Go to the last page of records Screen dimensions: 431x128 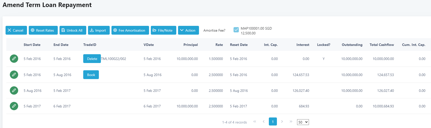pos(291,121)
